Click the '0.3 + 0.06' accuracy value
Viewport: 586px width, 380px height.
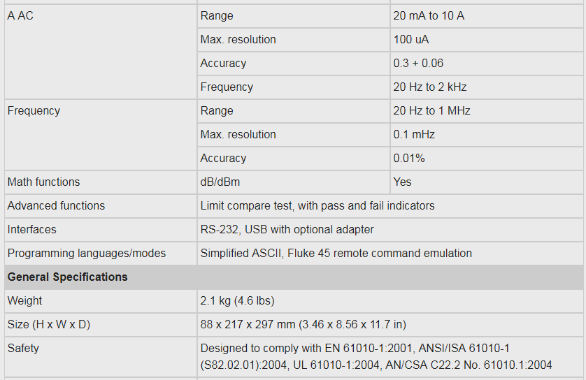pyautogui.click(x=418, y=63)
